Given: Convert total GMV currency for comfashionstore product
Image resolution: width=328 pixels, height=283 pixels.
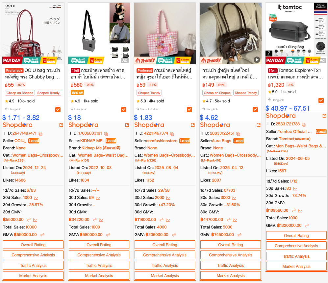Looking at the screenshot, I should 174,235.
